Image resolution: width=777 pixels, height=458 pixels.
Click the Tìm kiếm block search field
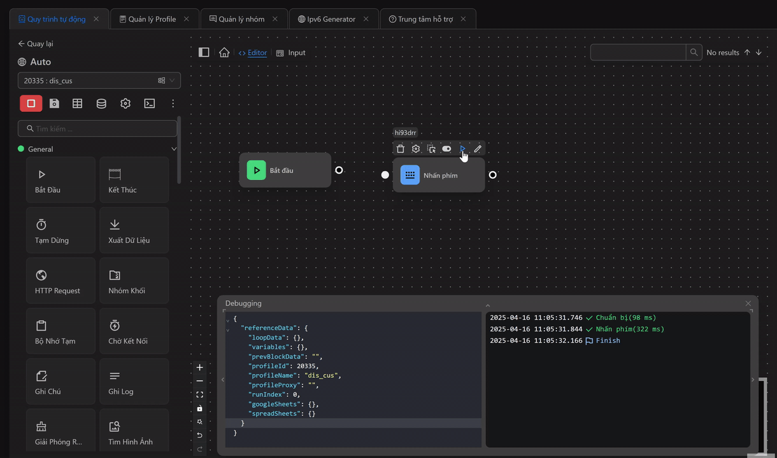[97, 128]
